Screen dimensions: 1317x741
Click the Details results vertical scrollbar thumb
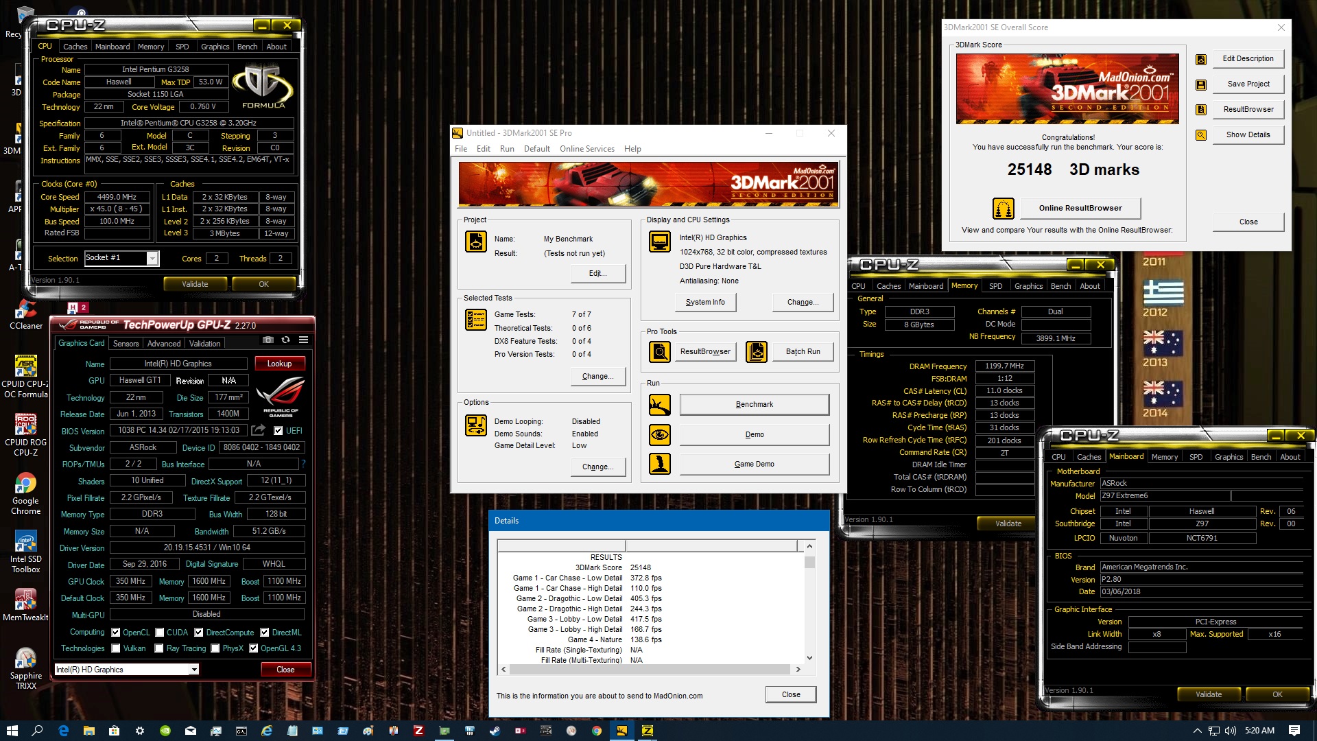(809, 563)
